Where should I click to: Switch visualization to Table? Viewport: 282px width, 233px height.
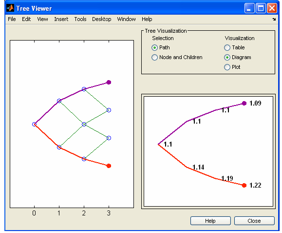coord(227,47)
